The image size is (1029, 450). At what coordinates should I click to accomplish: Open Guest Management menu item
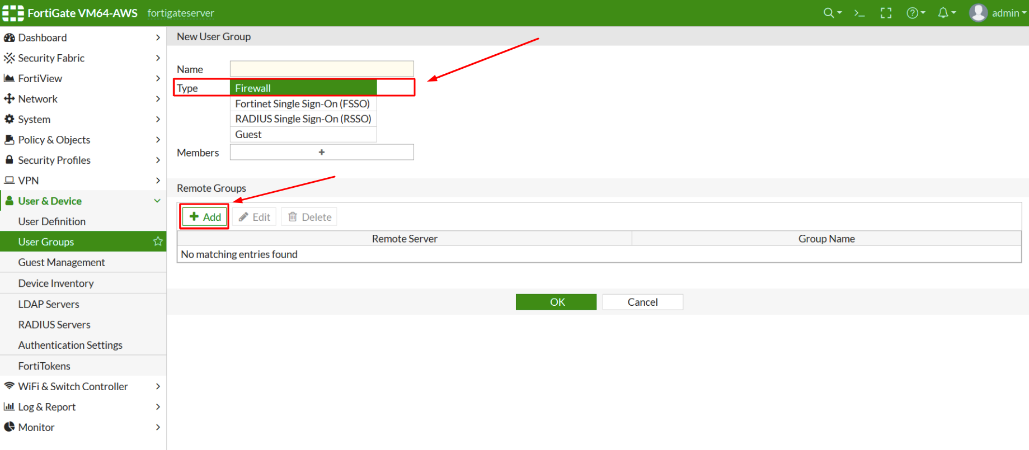point(83,262)
